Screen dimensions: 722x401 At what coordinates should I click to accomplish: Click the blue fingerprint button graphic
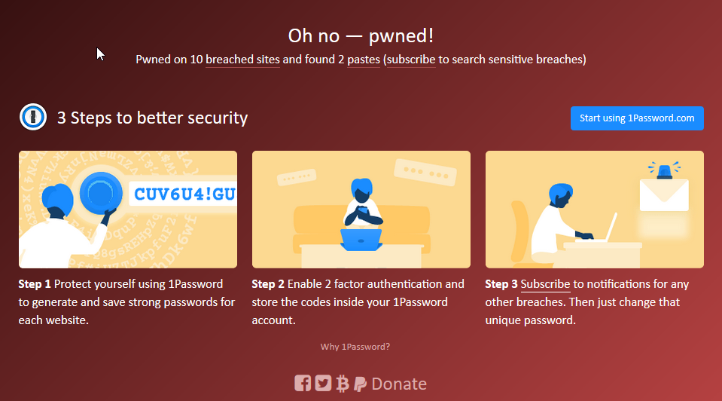pyautogui.click(x=101, y=194)
